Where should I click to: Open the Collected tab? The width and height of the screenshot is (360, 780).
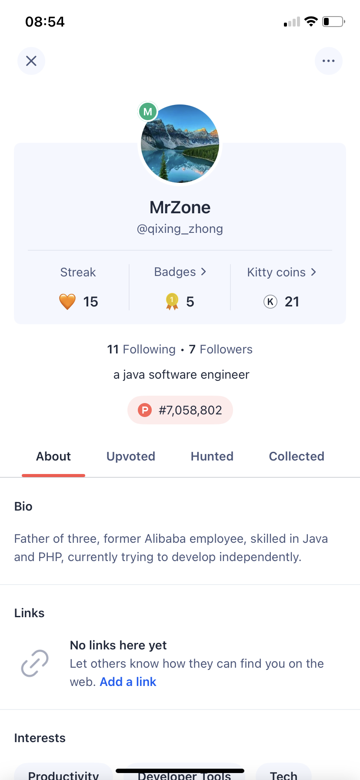click(297, 456)
